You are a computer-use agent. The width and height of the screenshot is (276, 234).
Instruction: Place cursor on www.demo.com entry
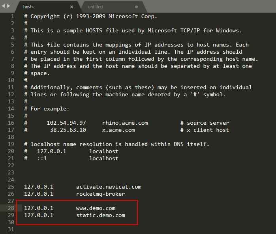(x=96, y=208)
